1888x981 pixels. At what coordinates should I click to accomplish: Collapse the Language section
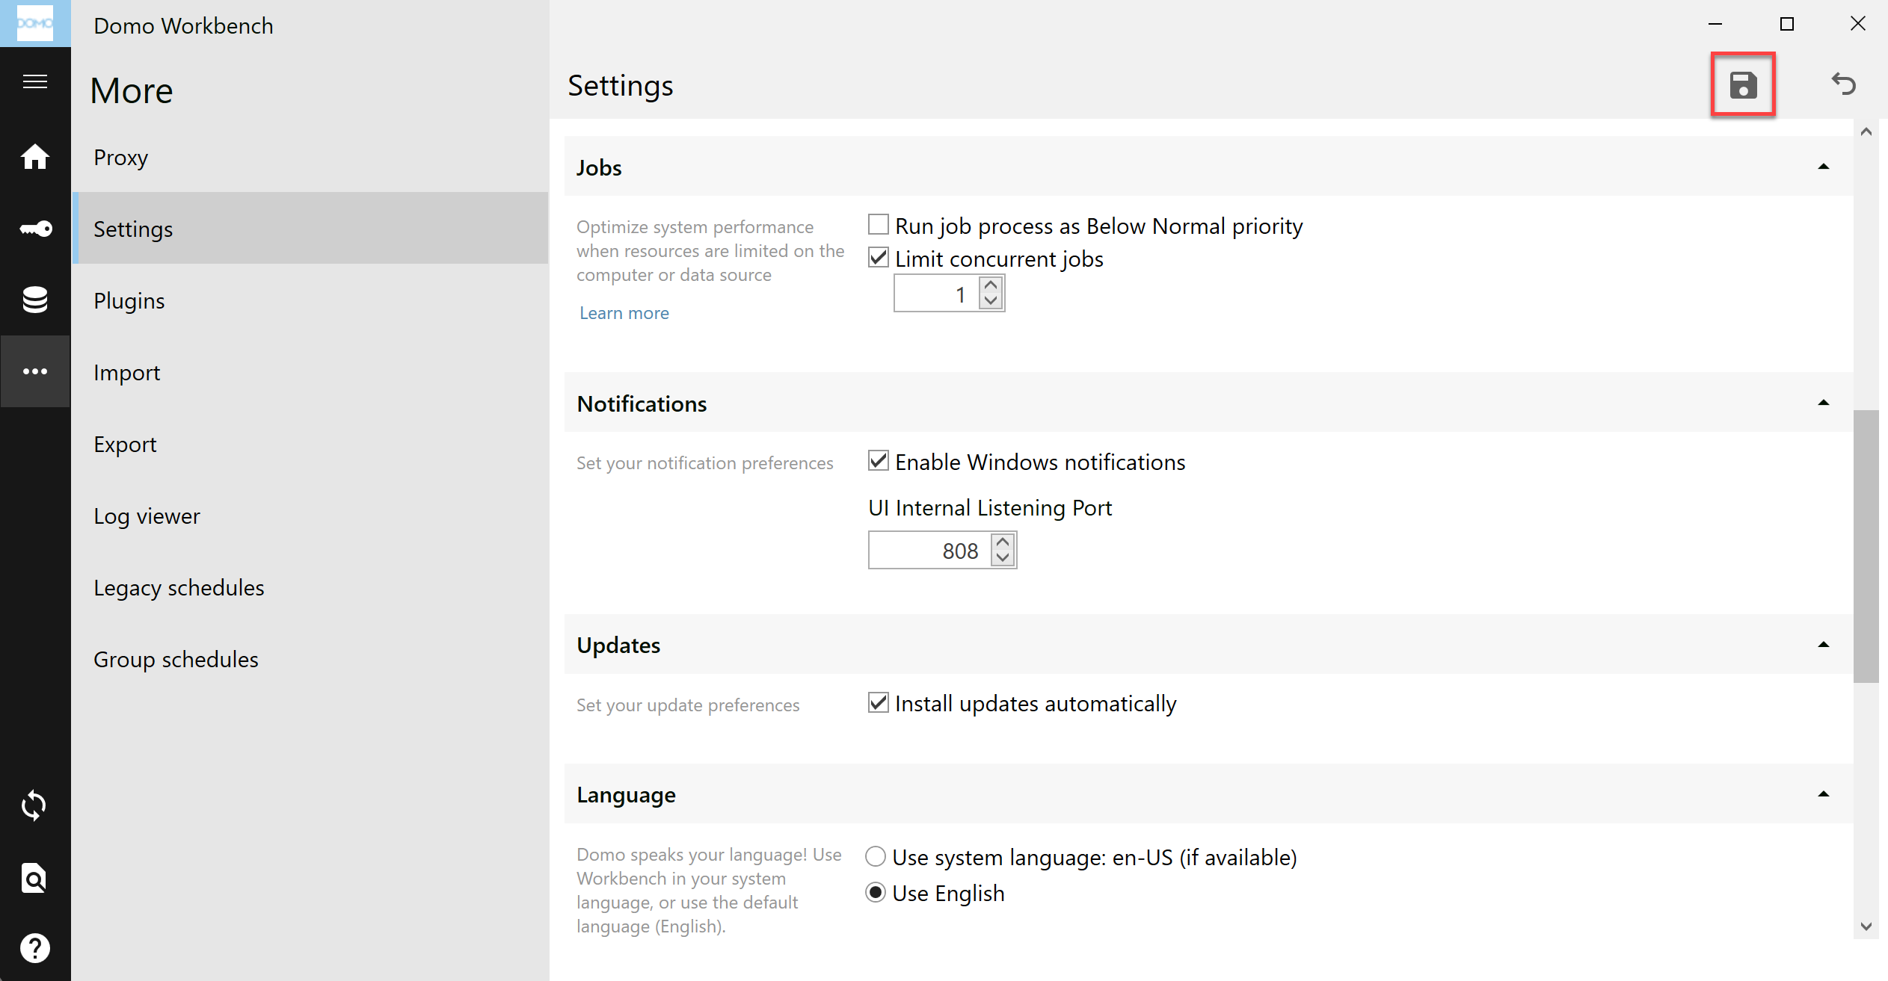tap(1824, 793)
